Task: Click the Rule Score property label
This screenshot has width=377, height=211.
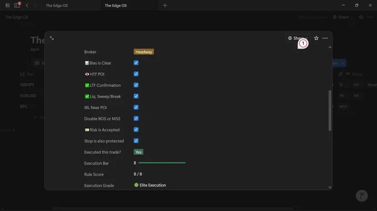Action: coord(94,175)
